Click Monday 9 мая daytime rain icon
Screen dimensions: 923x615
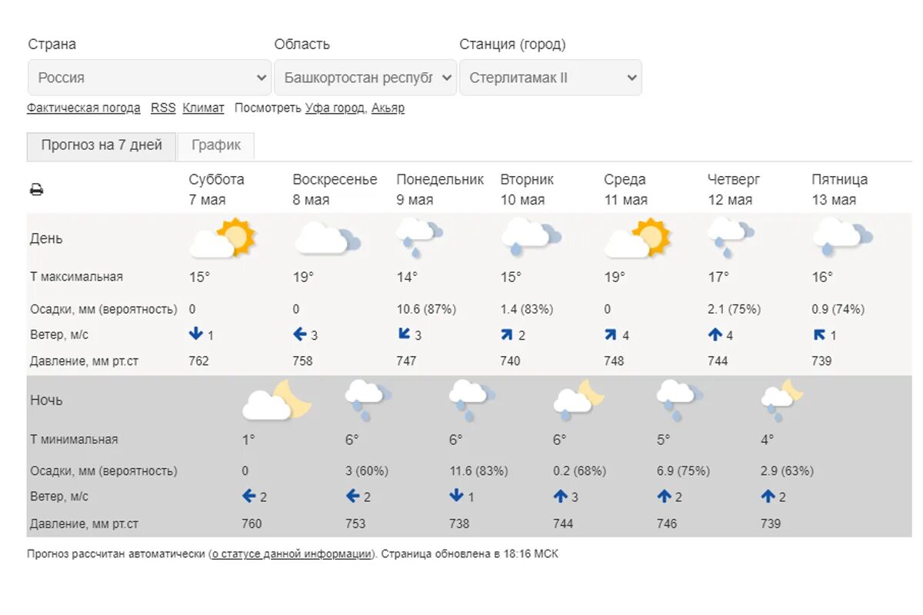(420, 238)
